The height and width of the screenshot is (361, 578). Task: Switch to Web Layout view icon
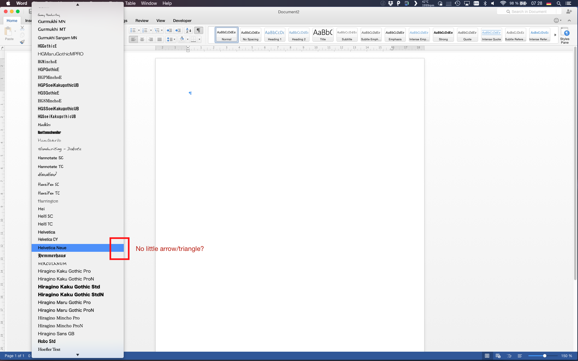pyautogui.click(x=498, y=356)
